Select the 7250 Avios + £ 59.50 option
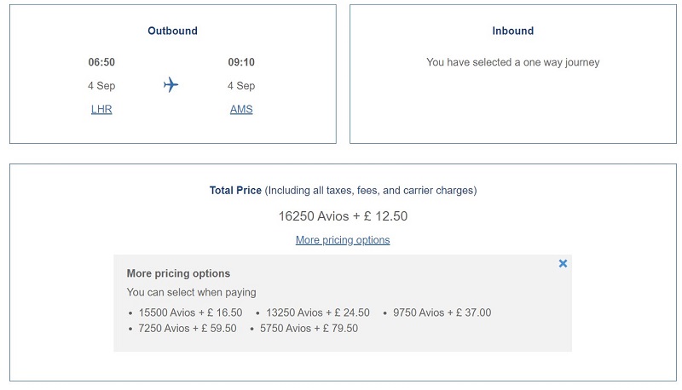 (188, 329)
